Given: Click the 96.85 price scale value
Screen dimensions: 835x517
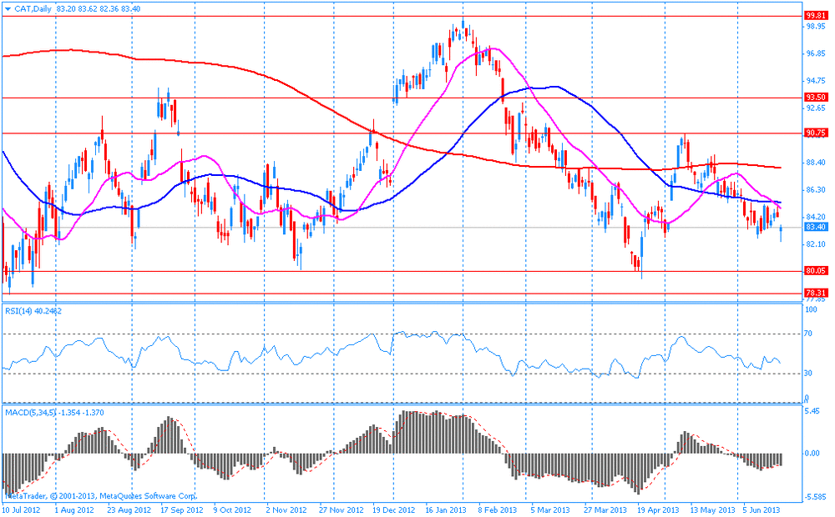Looking at the screenshot, I should [816, 53].
